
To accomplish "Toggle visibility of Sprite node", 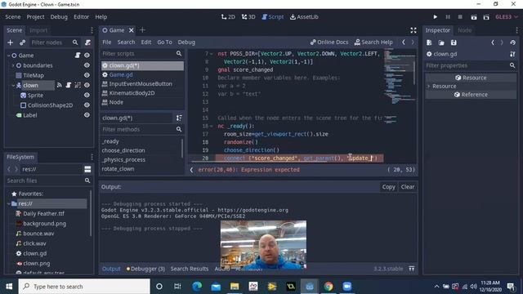I will [87, 96].
